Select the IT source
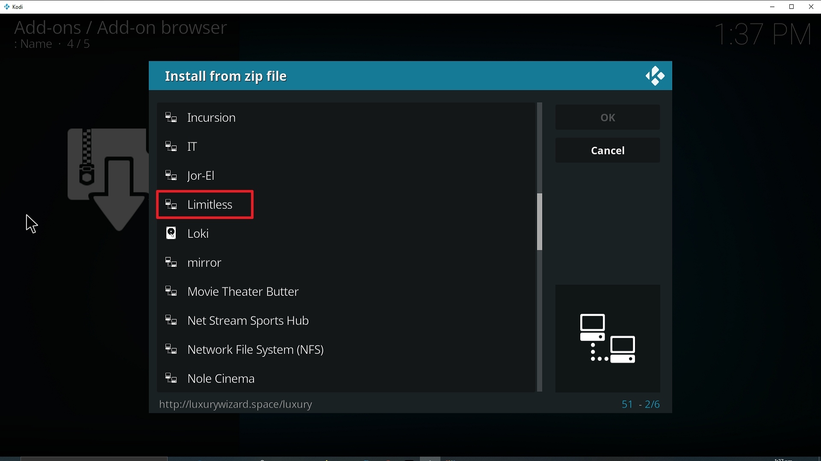821x461 pixels. [346, 146]
